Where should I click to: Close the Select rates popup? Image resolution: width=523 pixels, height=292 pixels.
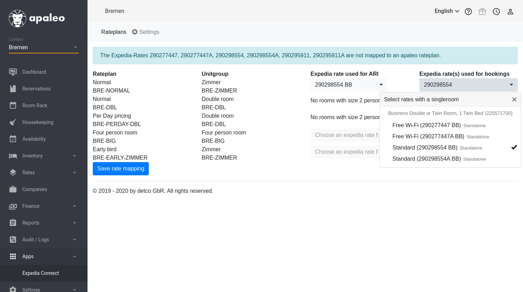point(514,100)
